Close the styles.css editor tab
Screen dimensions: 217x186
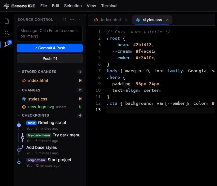tap(167, 20)
